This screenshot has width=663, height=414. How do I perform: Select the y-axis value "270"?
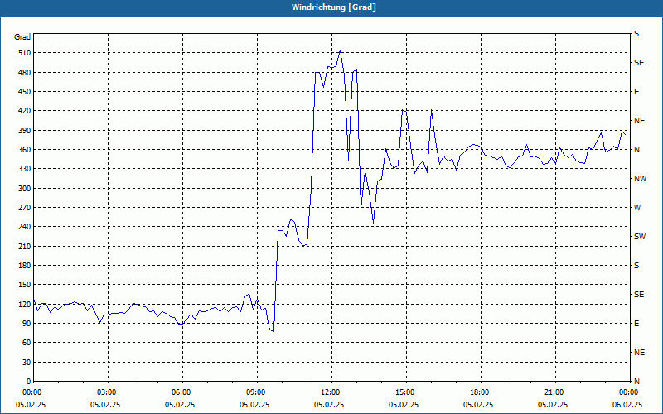[25, 208]
